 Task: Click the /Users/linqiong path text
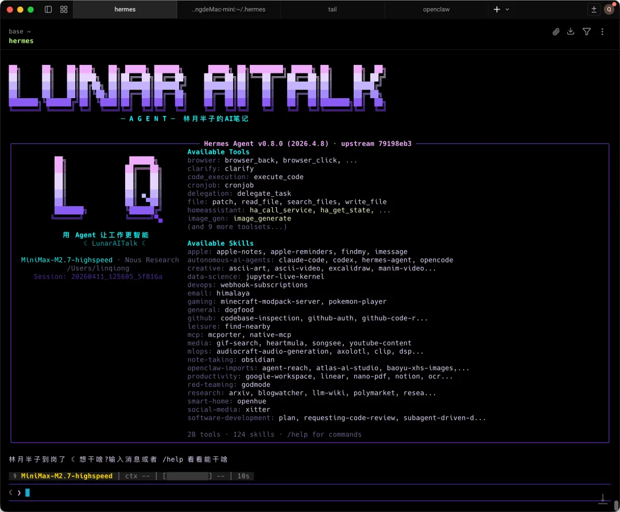(98, 268)
